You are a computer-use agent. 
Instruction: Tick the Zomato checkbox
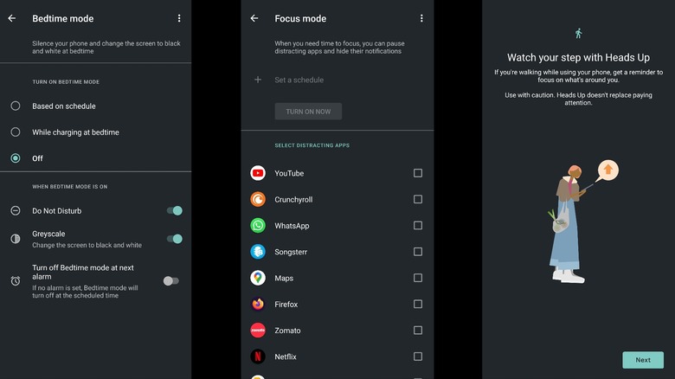click(418, 331)
